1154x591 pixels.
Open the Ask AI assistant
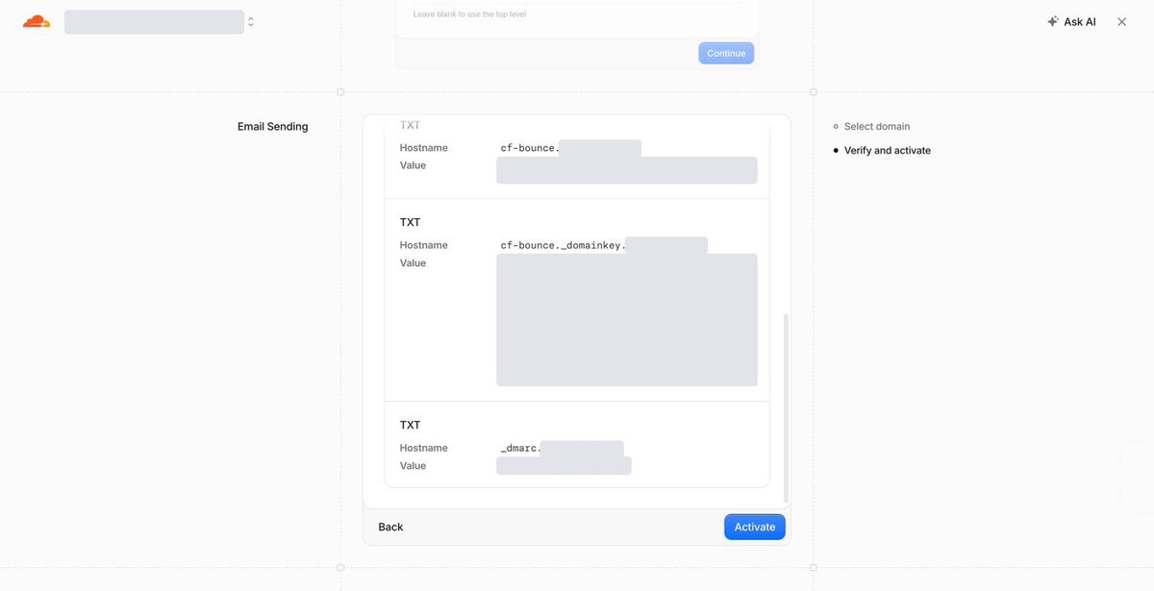tap(1071, 21)
